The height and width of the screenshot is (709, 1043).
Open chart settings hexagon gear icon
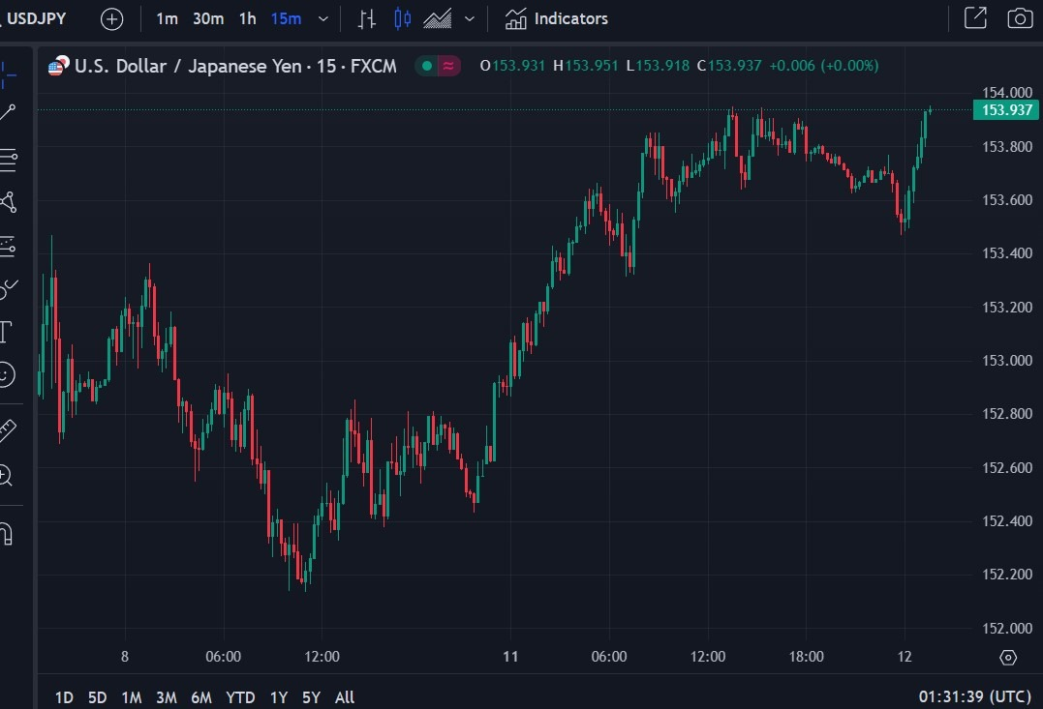coord(1008,657)
